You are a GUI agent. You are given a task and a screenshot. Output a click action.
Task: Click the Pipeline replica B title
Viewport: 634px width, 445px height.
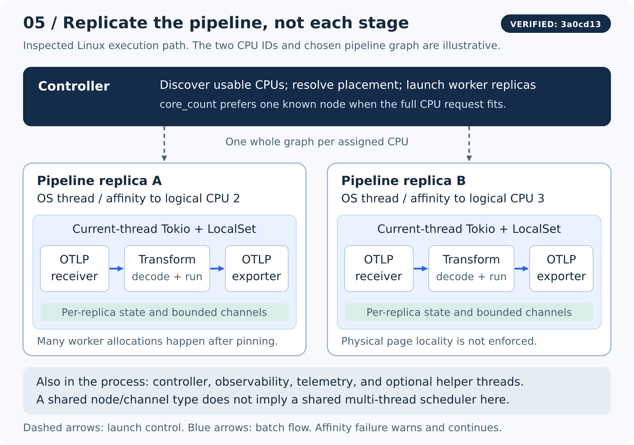[403, 181]
